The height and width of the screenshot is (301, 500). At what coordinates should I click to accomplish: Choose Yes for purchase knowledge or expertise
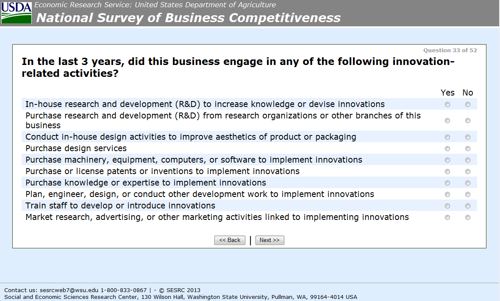coord(447,183)
